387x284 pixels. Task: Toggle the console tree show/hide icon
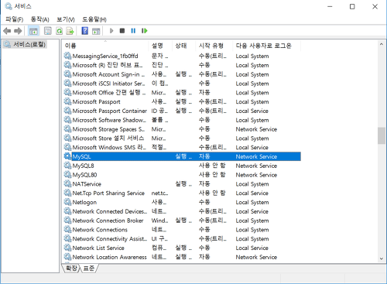pos(33,31)
